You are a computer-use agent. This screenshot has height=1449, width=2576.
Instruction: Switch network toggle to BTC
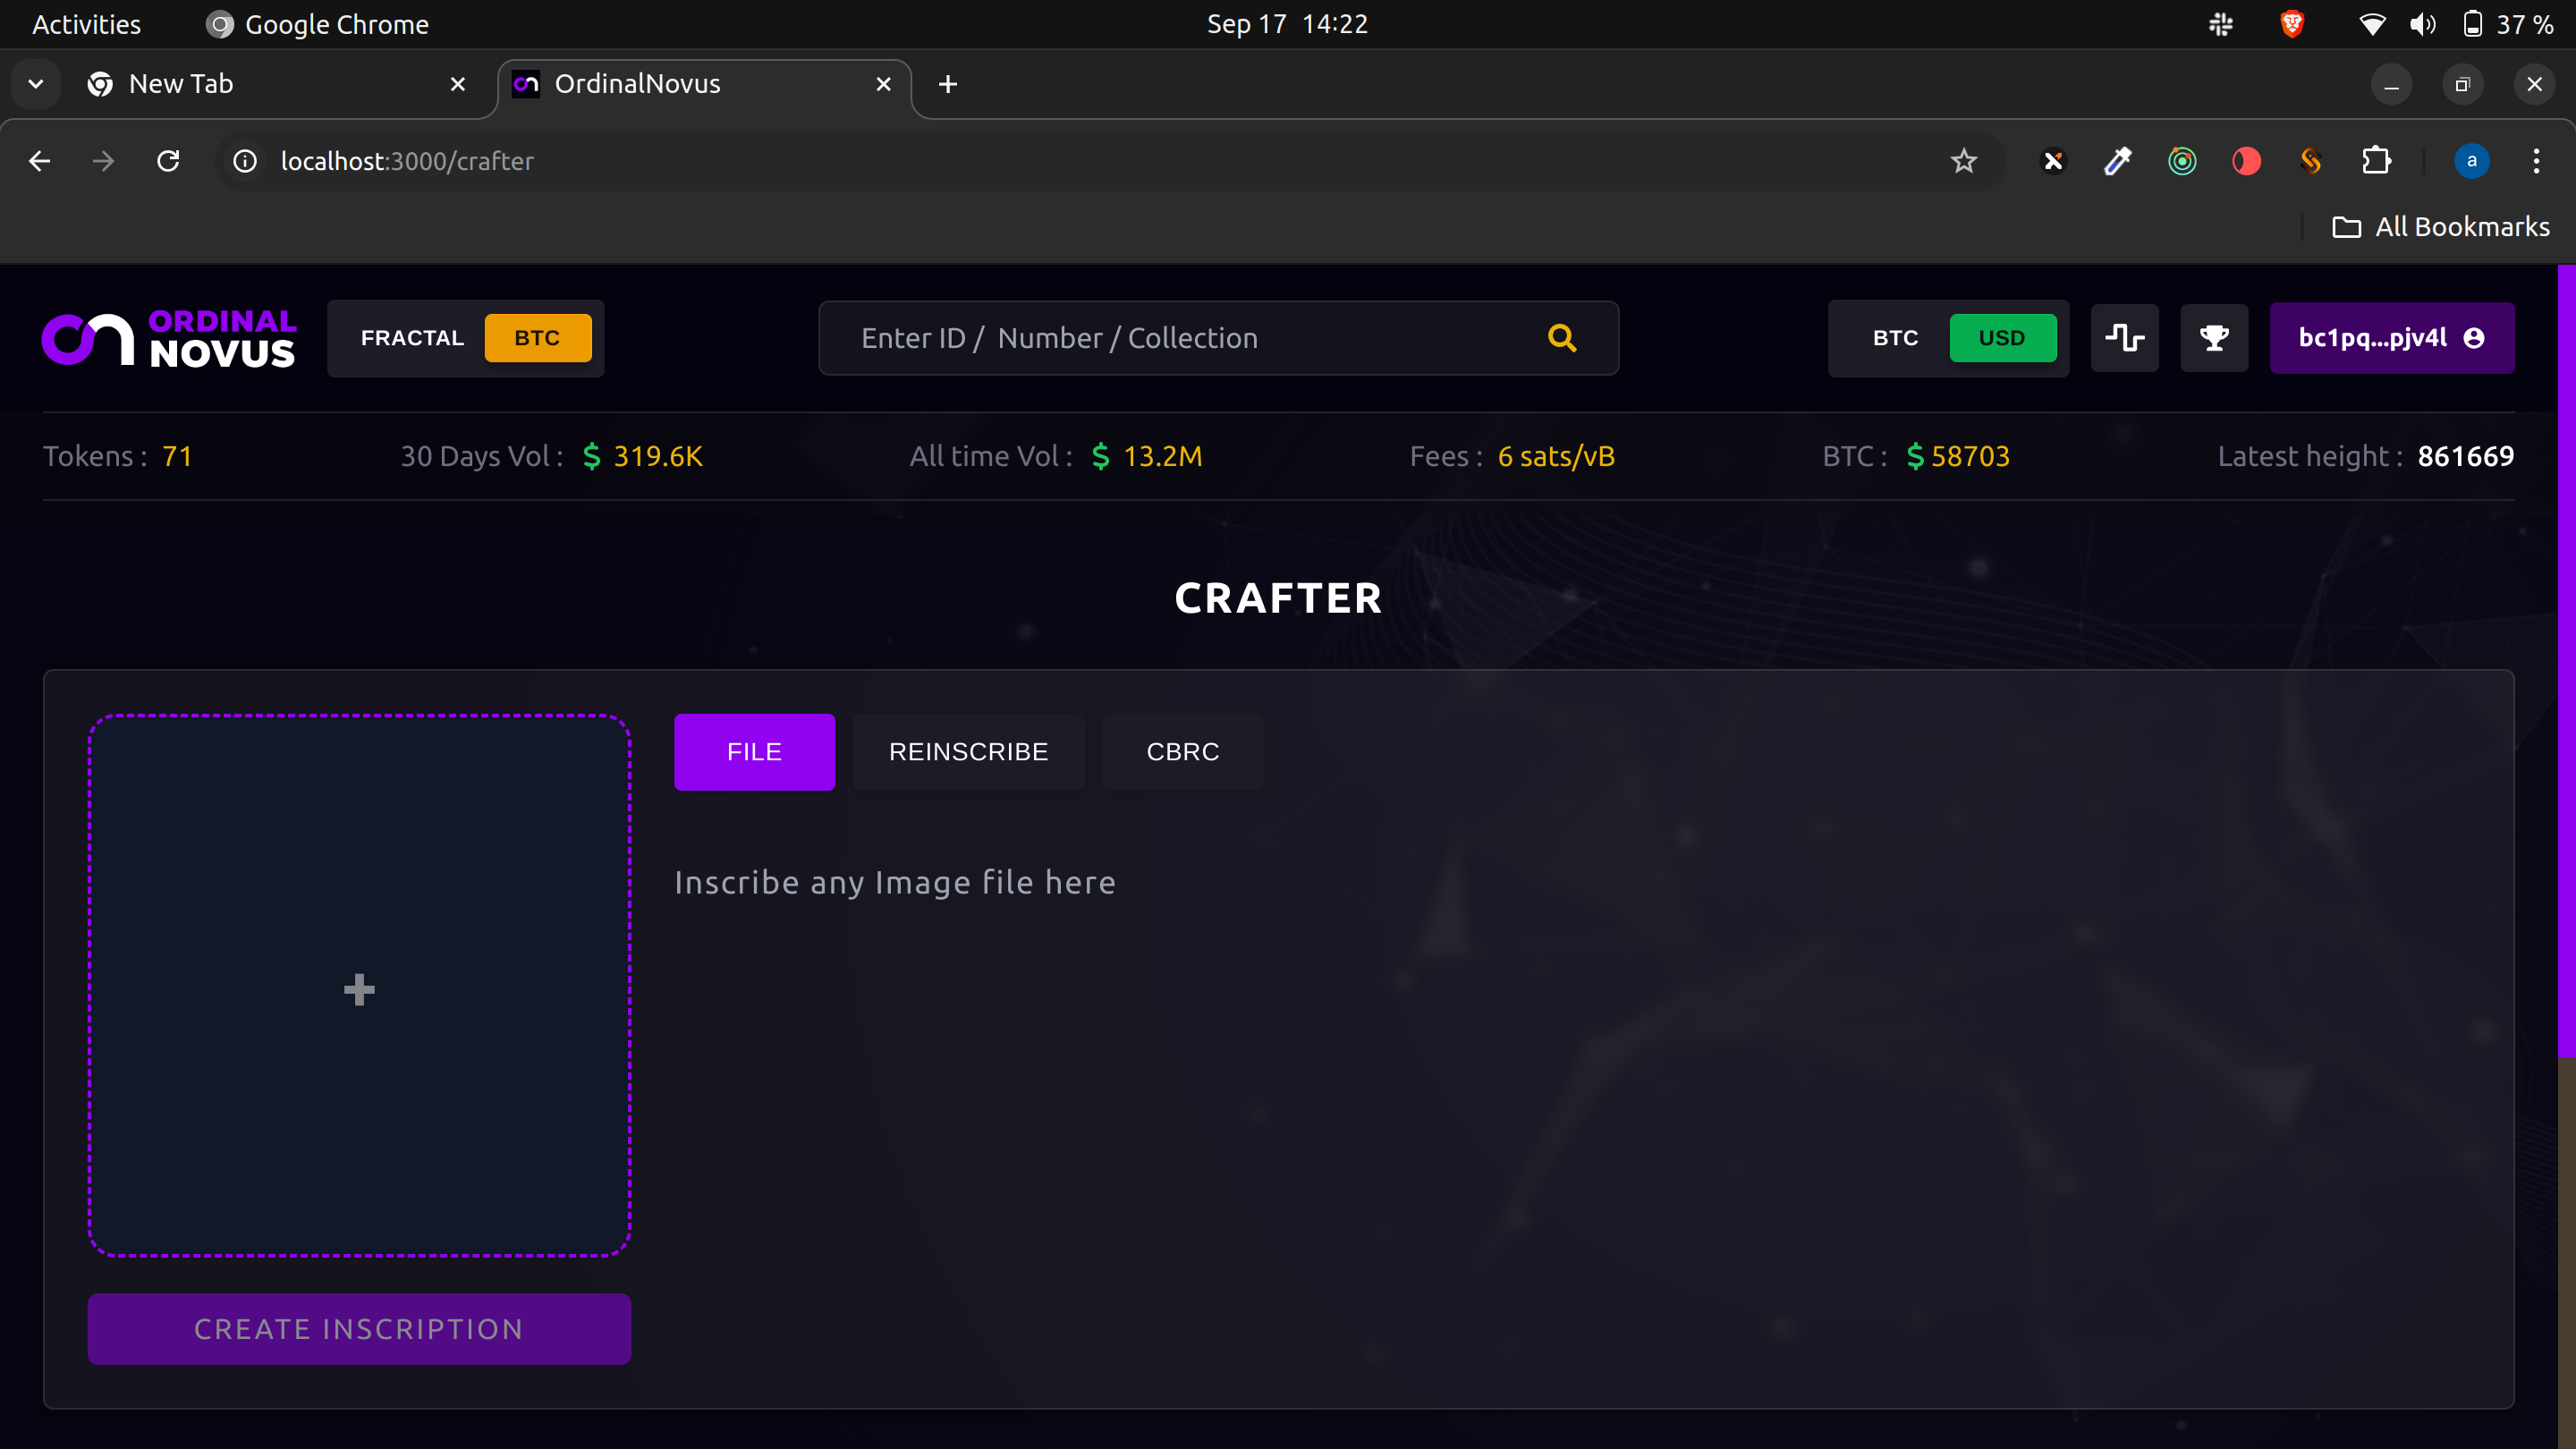click(537, 338)
